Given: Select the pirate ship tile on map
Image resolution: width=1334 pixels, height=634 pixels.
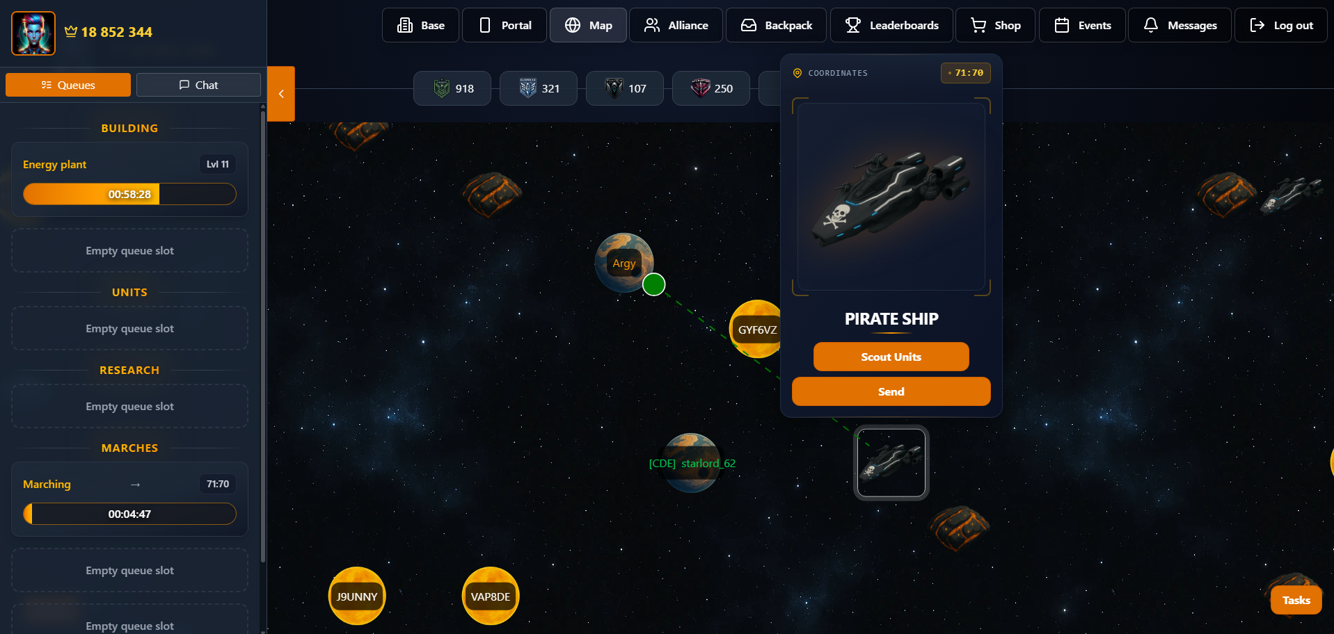Looking at the screenshot, I should click(891, 462).
